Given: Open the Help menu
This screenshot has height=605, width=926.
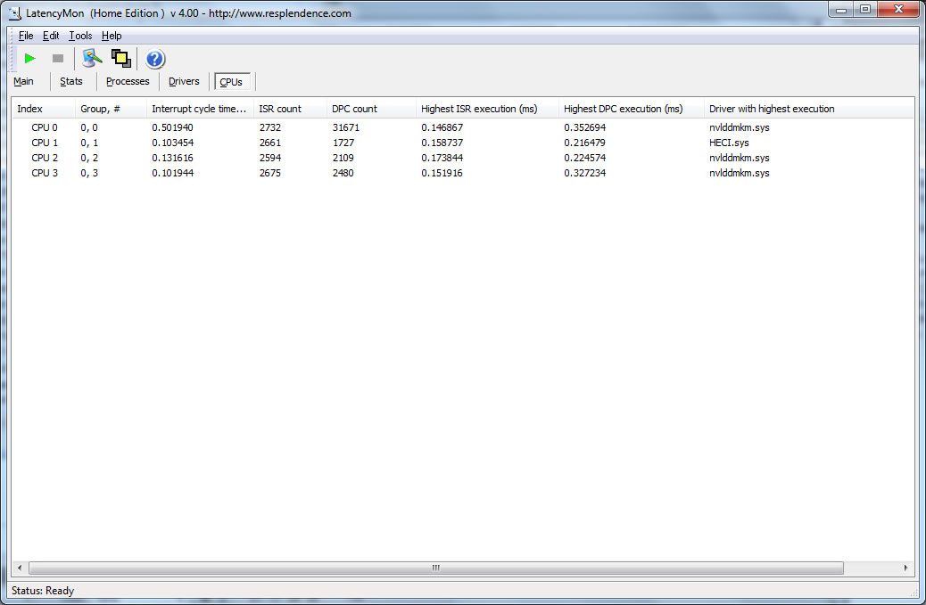Looking at the screenshot, I should click(112, 36).
